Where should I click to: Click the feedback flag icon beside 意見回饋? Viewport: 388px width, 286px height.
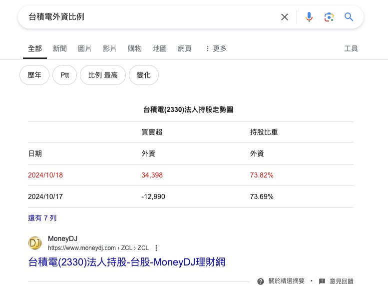322,281
